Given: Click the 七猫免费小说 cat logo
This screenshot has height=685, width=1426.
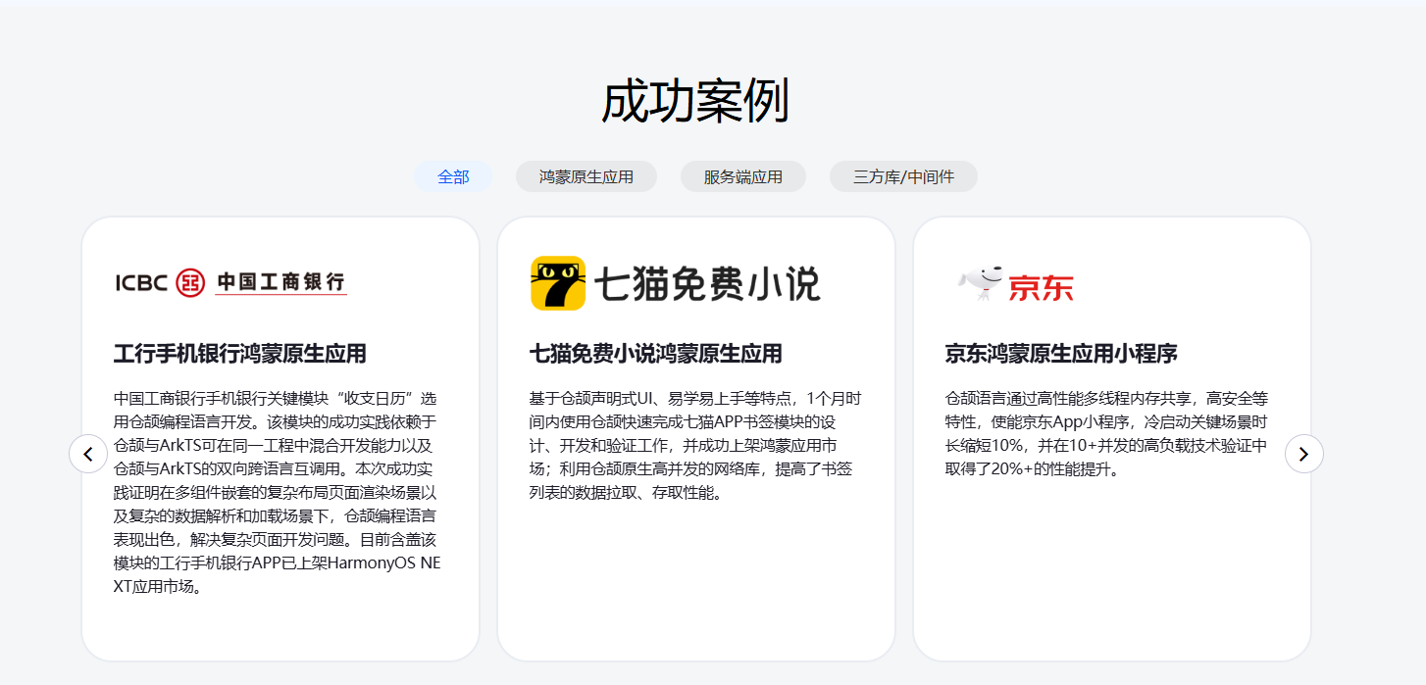Looking at the screenshot, I should (x=675, y=283).
